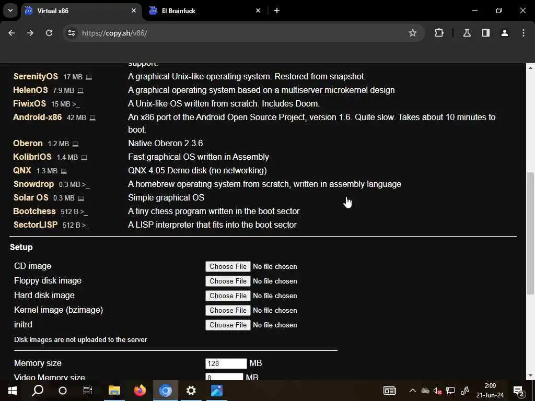This screenshot has height=401, width=535.
Task: Open Cortana circle icon on taskbar
Action: pos(63,391)
